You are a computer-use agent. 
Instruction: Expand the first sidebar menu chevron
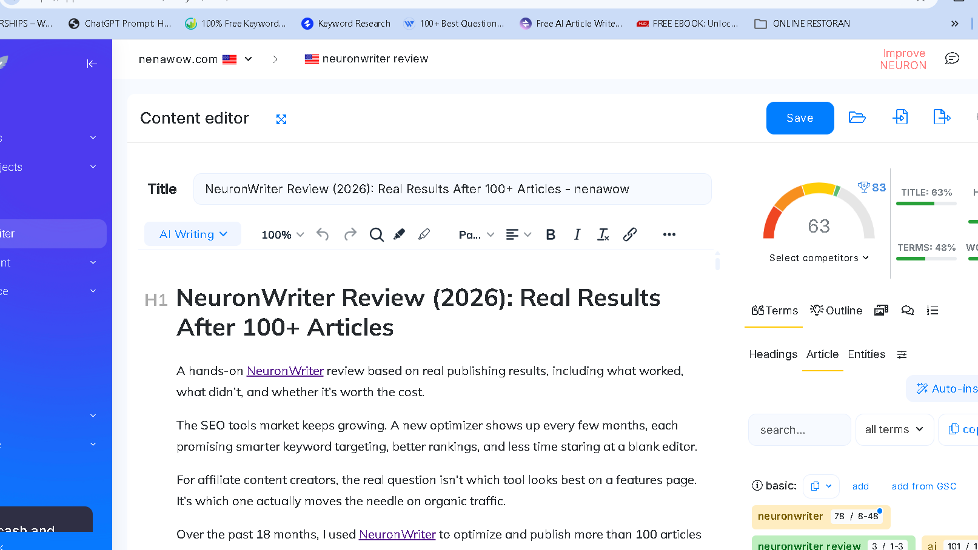pos(93,138)
